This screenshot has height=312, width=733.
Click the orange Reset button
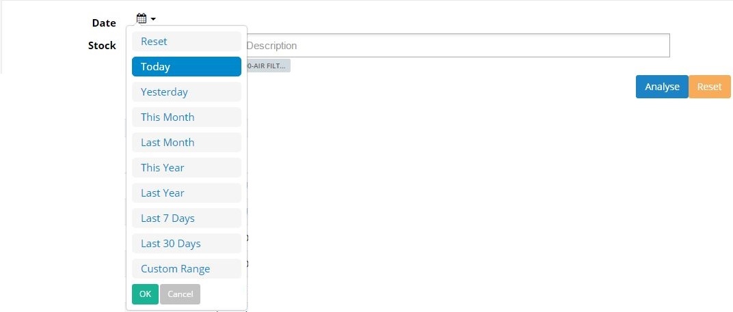tap(710, 87)
